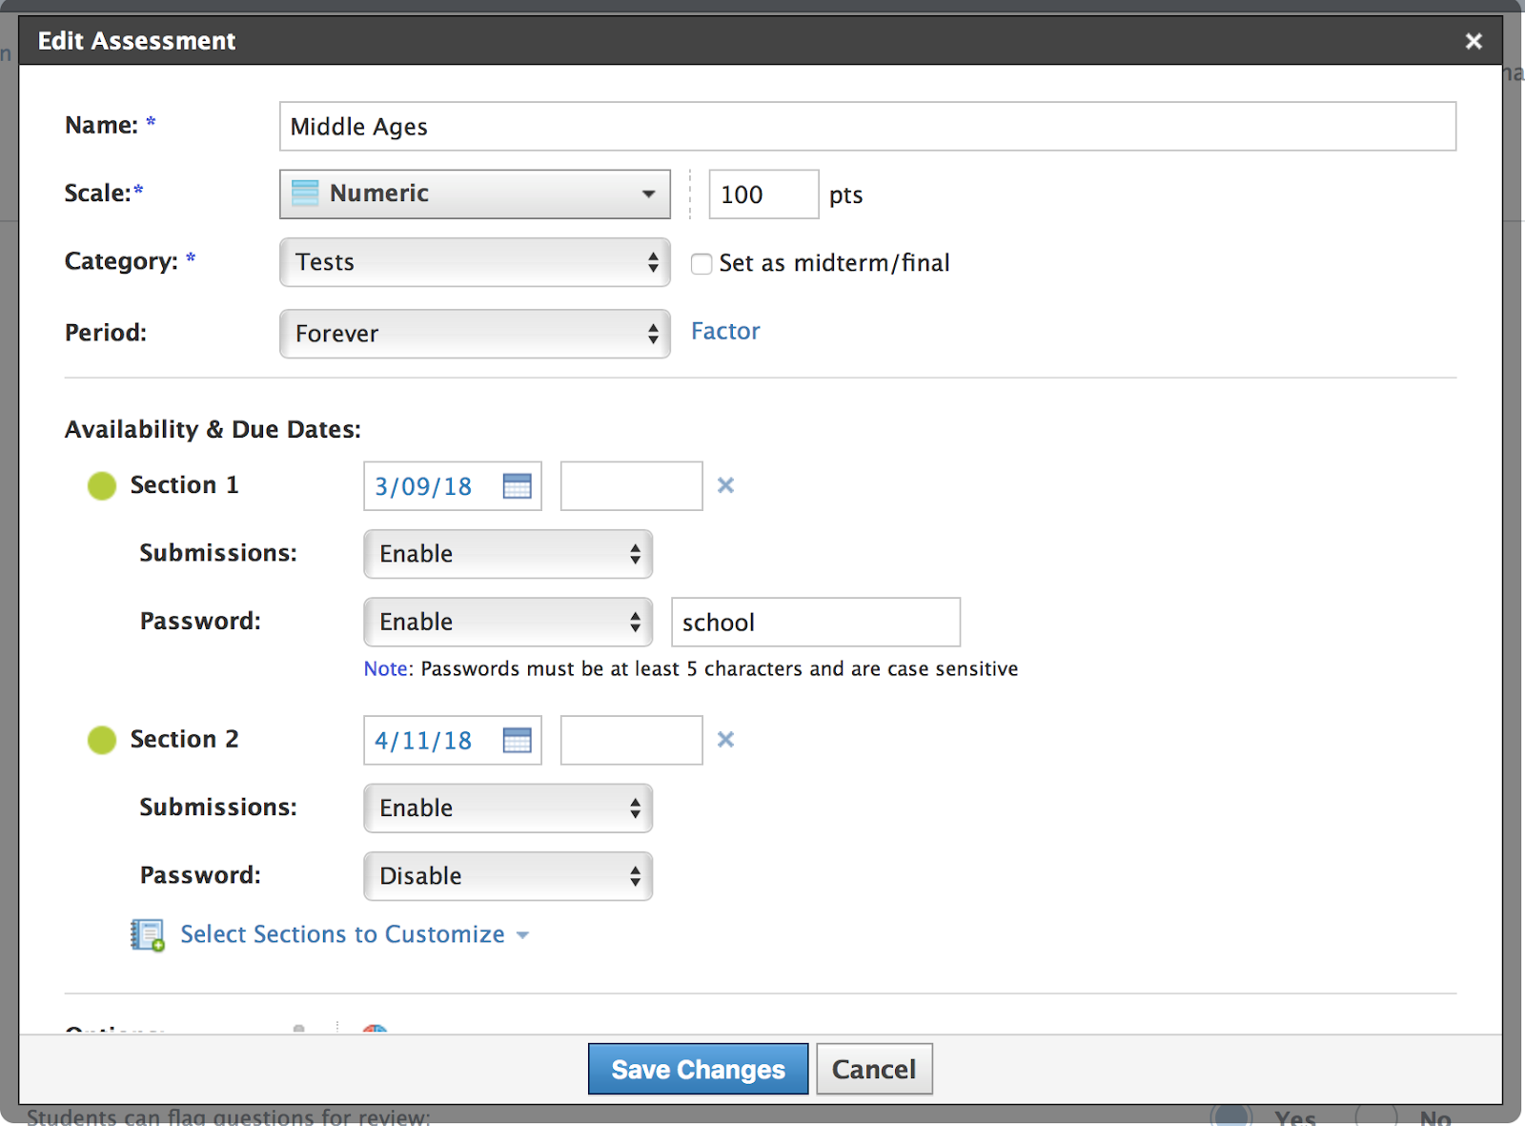The height and width of the screenshot is (1126, 1525).
Task: Click the notebook icon beside Select Sections
Action: (x=148, y=935)
